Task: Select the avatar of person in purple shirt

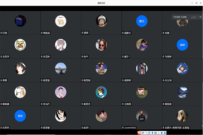Action: pyautogui.click(x=142, y=45)
